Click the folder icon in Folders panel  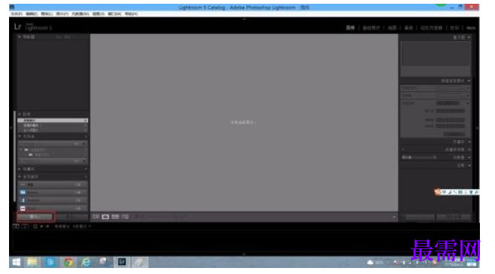point(26,150)
